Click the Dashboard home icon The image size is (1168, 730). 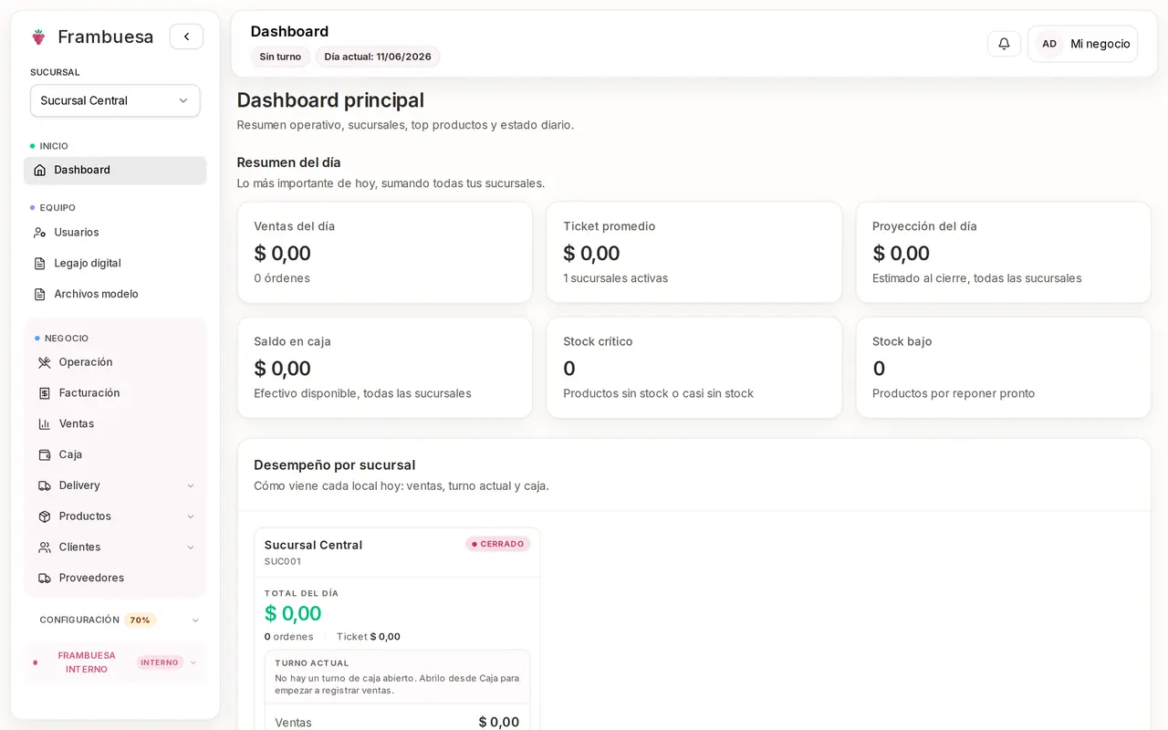(x=39, y=170)
